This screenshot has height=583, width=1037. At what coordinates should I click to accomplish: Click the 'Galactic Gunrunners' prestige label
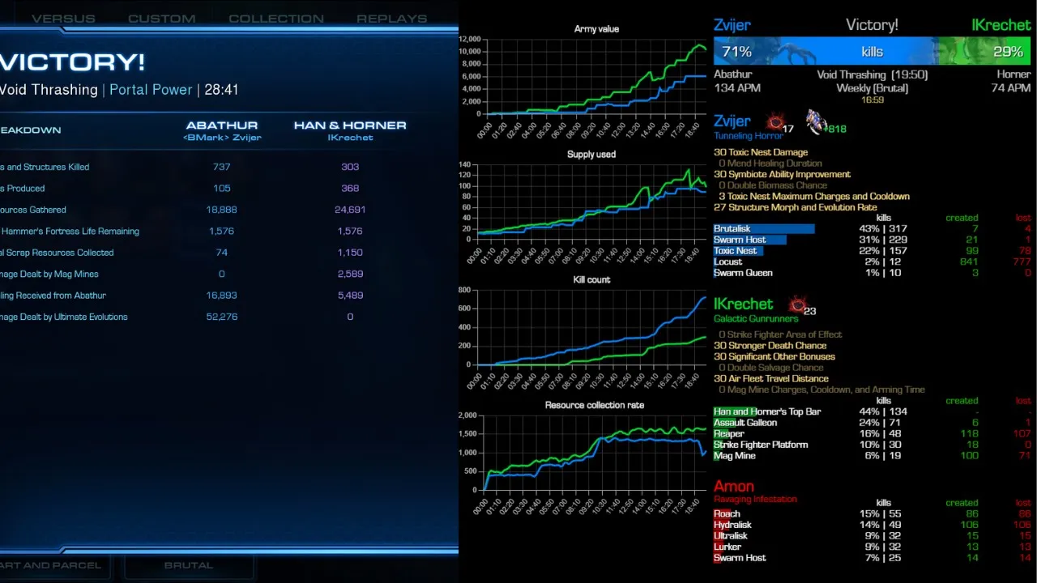[x=756, y=319]
